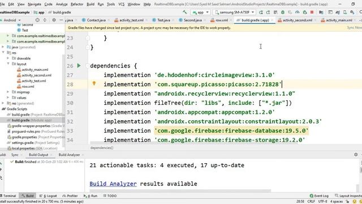Image resolution: width=362 pixels, height=204 pixels.
Task: Open the Refactor menu
Action: coord(77,4)
